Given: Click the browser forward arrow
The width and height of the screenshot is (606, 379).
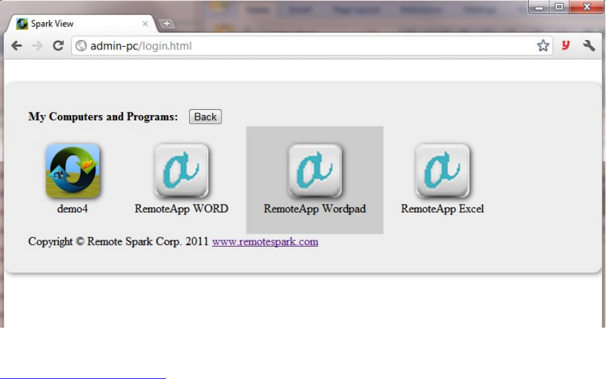Looking at the screenshot, I should tap(38, 46).
